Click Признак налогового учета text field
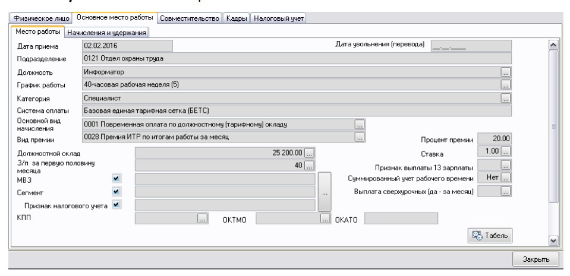570x276 pixels. pos(225,205)
